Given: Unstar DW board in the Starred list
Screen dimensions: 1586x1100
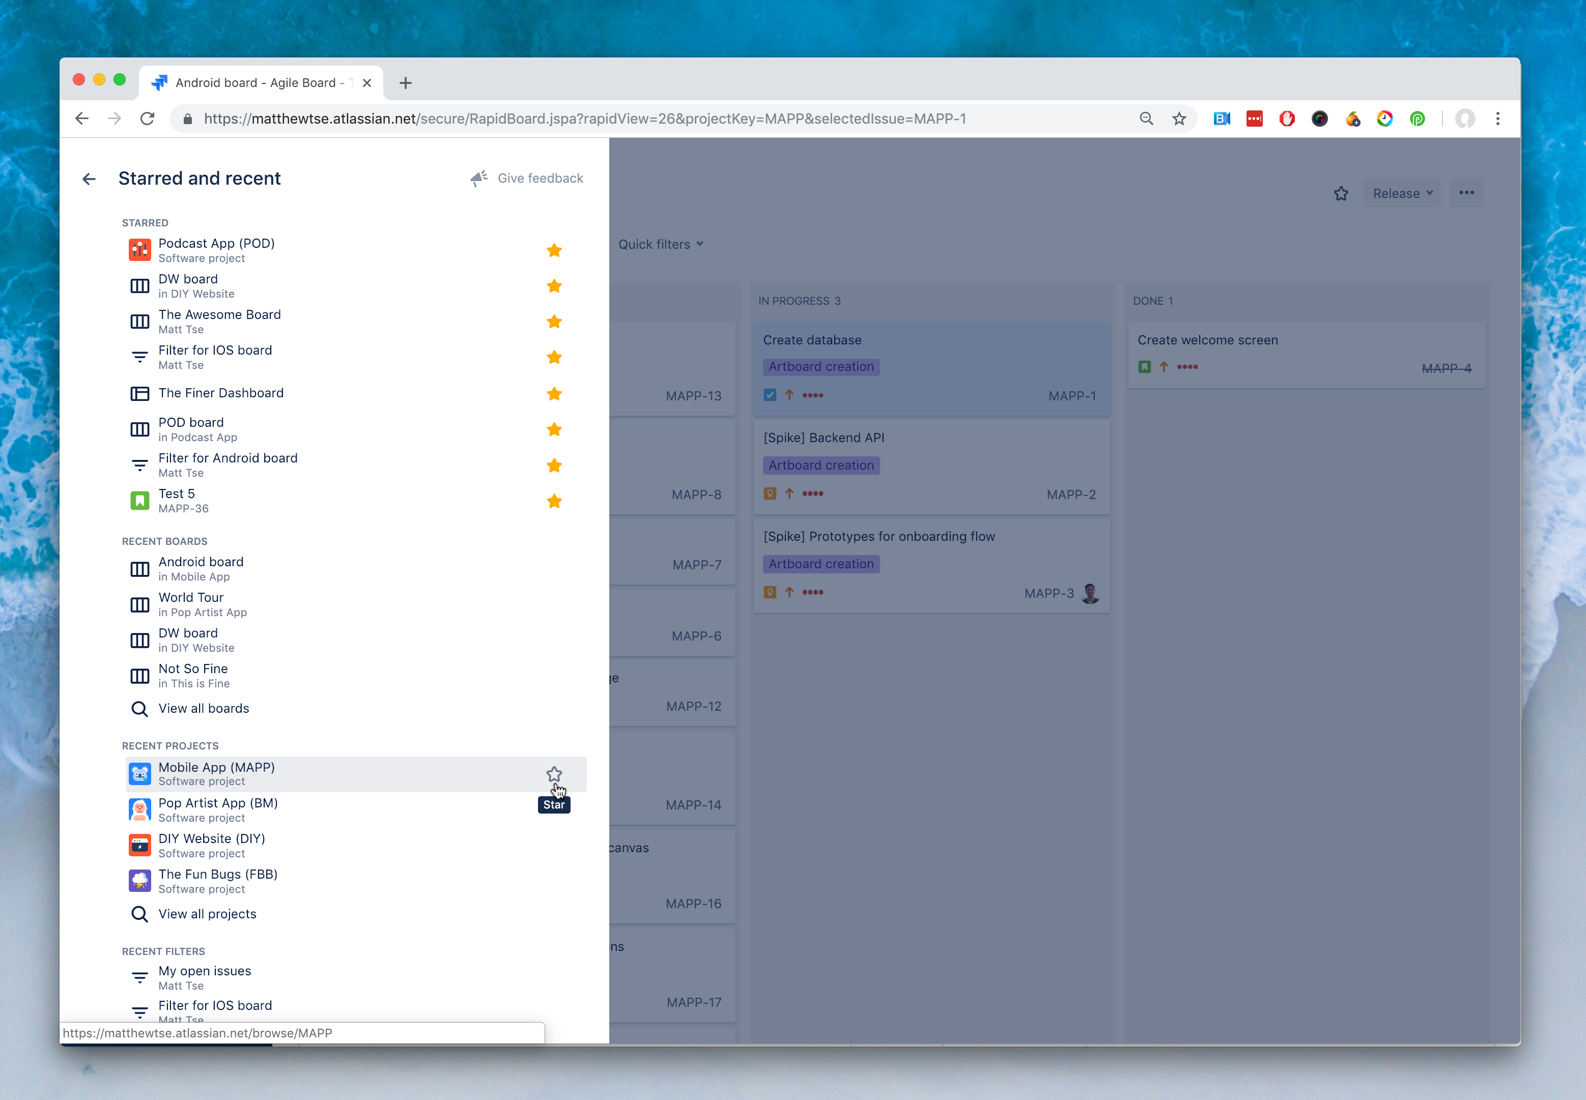Looking at the screenshot, I should (x=554, y=286).
